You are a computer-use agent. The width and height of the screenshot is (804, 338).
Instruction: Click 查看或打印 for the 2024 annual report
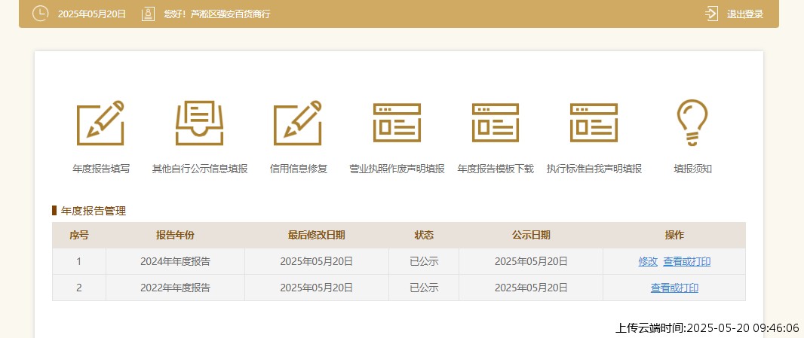tap(687, 262)
